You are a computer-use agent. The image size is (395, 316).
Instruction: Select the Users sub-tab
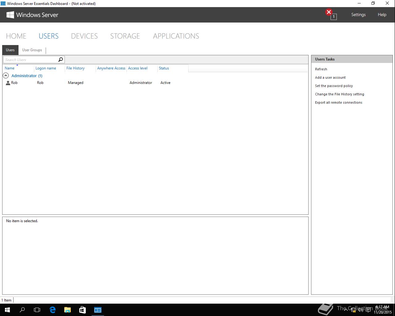[10, 50]
